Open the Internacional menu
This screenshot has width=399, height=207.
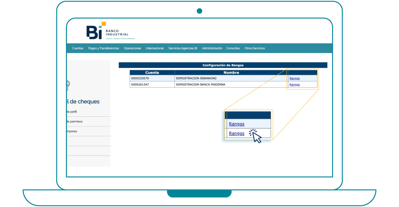[155, 48]
